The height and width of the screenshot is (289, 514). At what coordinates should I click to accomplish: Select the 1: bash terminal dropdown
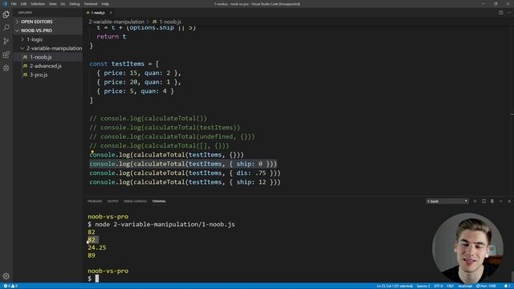pyautogui.click(x=447, y=201)
